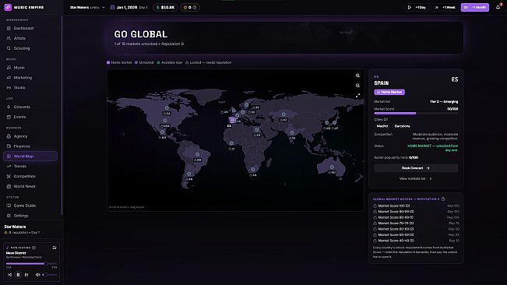Select the Mexico (MX) map marker
Viewport: 507px width, 285px height.
(162, 132)
